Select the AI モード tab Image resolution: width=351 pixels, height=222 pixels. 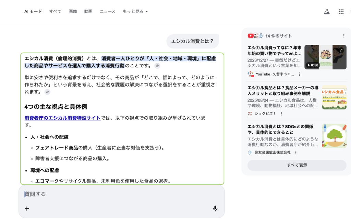(x=33, y=12)
